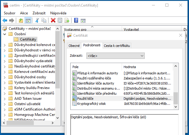Open Properties toolbar icon
Screen dimensions: 189x135
60,20
